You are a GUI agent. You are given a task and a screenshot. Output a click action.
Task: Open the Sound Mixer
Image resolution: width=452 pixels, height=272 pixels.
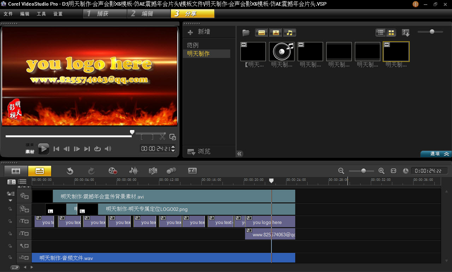(133, 171)
